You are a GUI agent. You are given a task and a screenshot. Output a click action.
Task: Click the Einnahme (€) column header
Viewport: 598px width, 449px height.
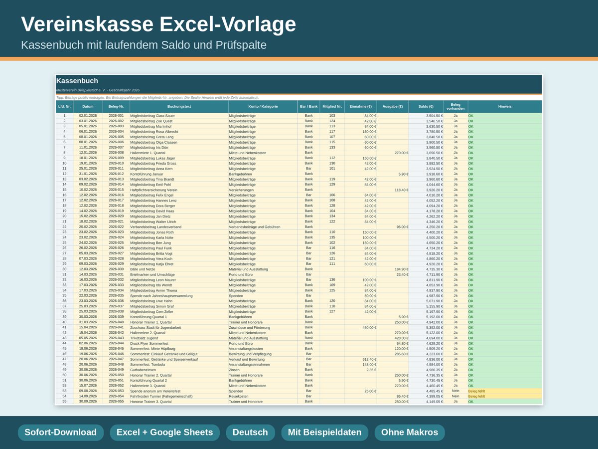coord(361,106)
